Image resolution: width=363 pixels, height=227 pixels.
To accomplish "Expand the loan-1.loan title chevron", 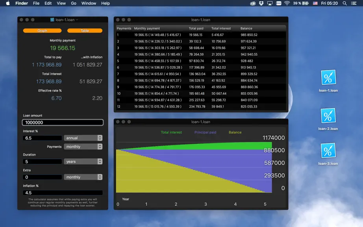I will tap(77, 20).
